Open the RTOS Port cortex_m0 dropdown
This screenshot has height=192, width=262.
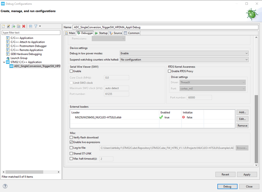pyautogui.click(x=212, y=89)
